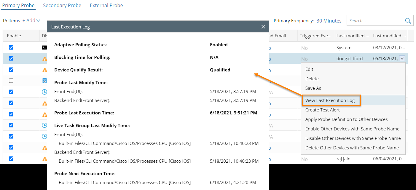416x190 pixels.
Task: Change the 30 Minutes primary frequency
Action: (329, 21)
